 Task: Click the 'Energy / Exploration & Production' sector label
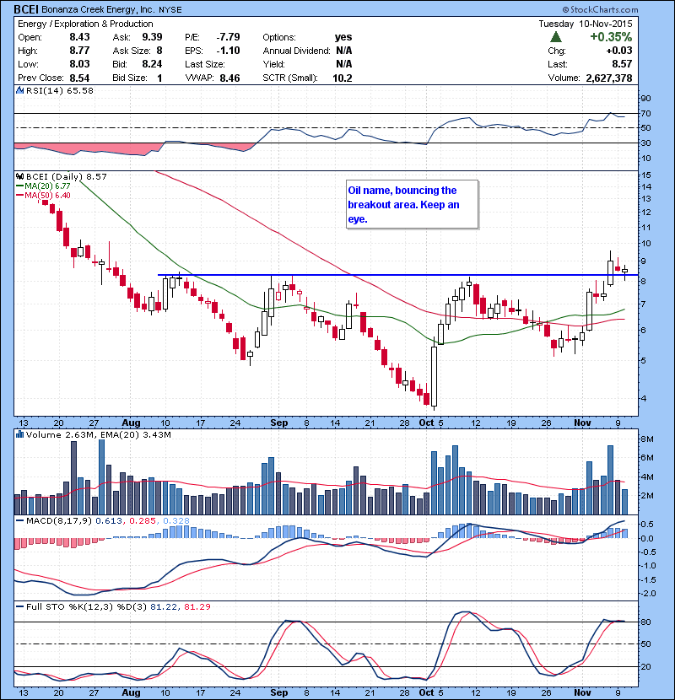coord(85,24)
